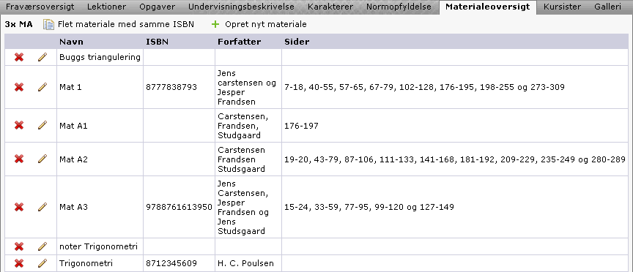The height and width of the screenshot is (272, 633).
Task: Click the red X for Mat A1
Action: [18, 126]
